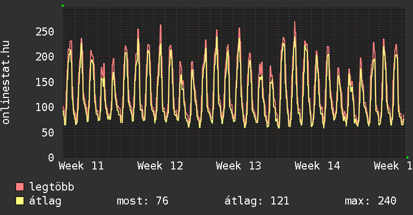Select the Week 14 axis label
This screenshot has height=215, width=413.
click(x=317, y=165)
